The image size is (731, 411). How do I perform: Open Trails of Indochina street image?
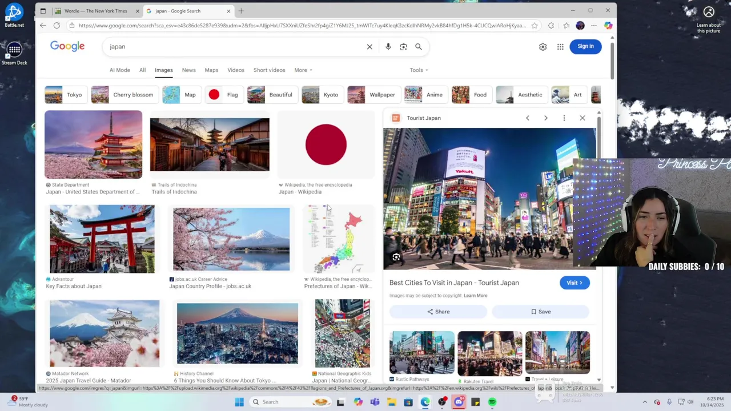(x=210, y=145)
